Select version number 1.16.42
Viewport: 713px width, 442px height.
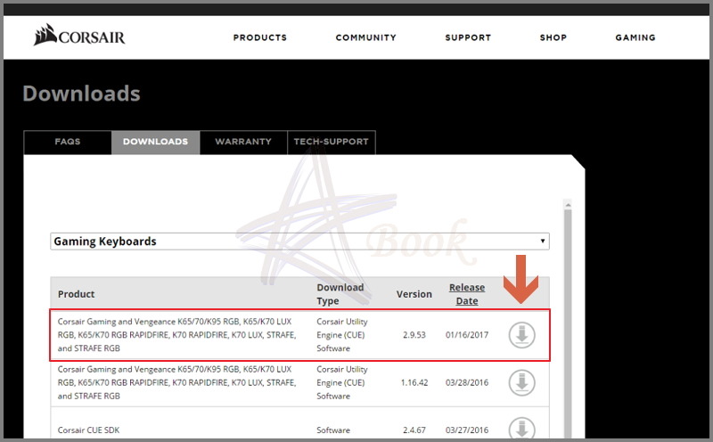click(414, 382)
